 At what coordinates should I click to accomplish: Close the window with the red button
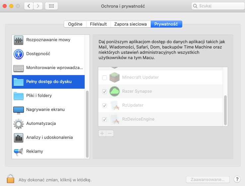tap(5, 6)
